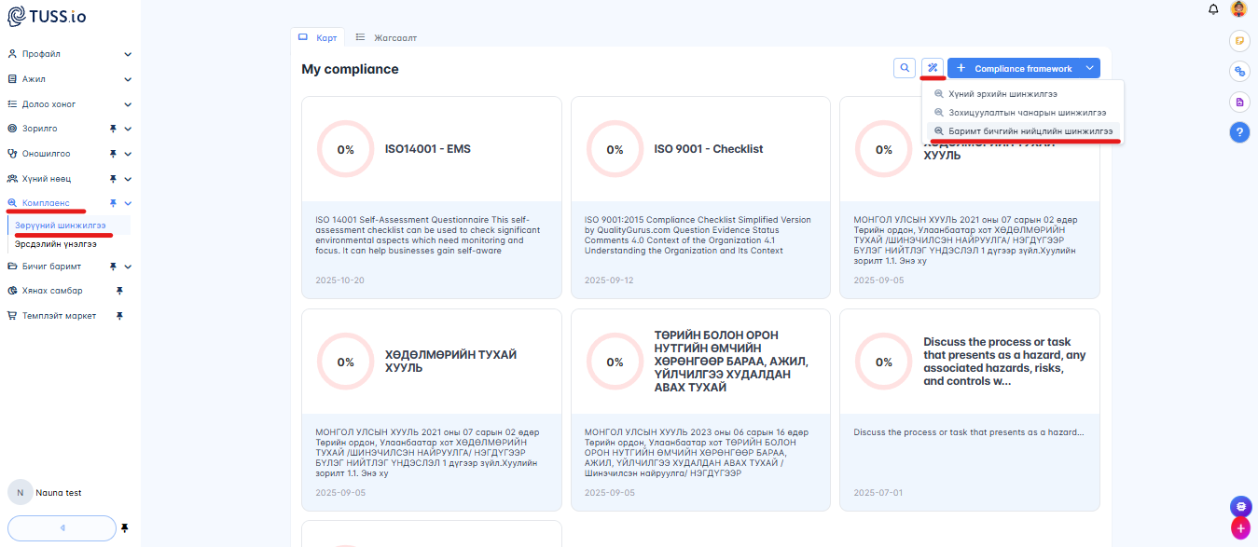Click the My compliance heading

[350, 69]
